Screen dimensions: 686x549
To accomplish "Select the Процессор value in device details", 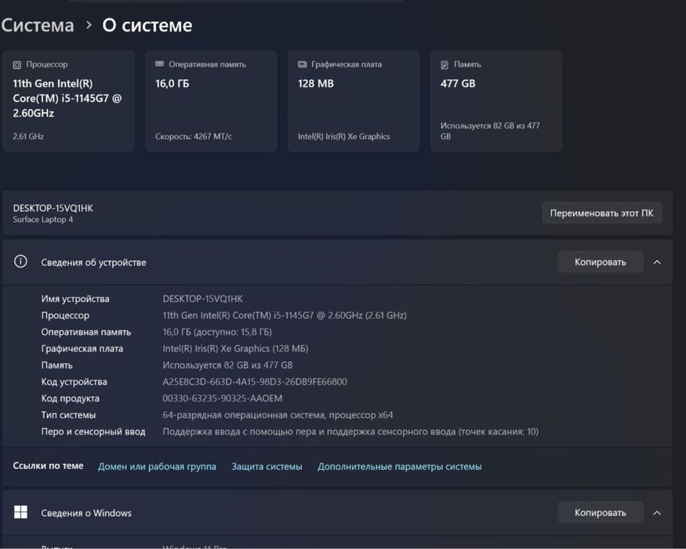I will pos(285,315).
